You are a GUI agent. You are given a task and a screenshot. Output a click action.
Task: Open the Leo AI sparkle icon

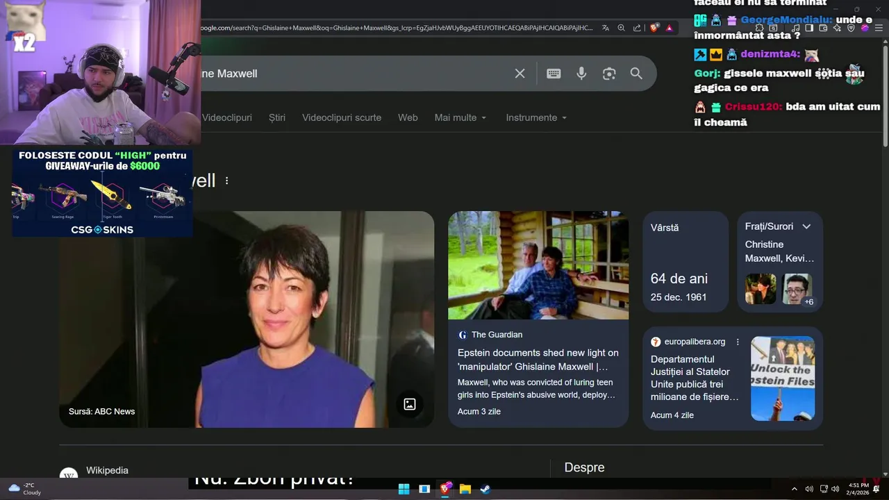837,28
